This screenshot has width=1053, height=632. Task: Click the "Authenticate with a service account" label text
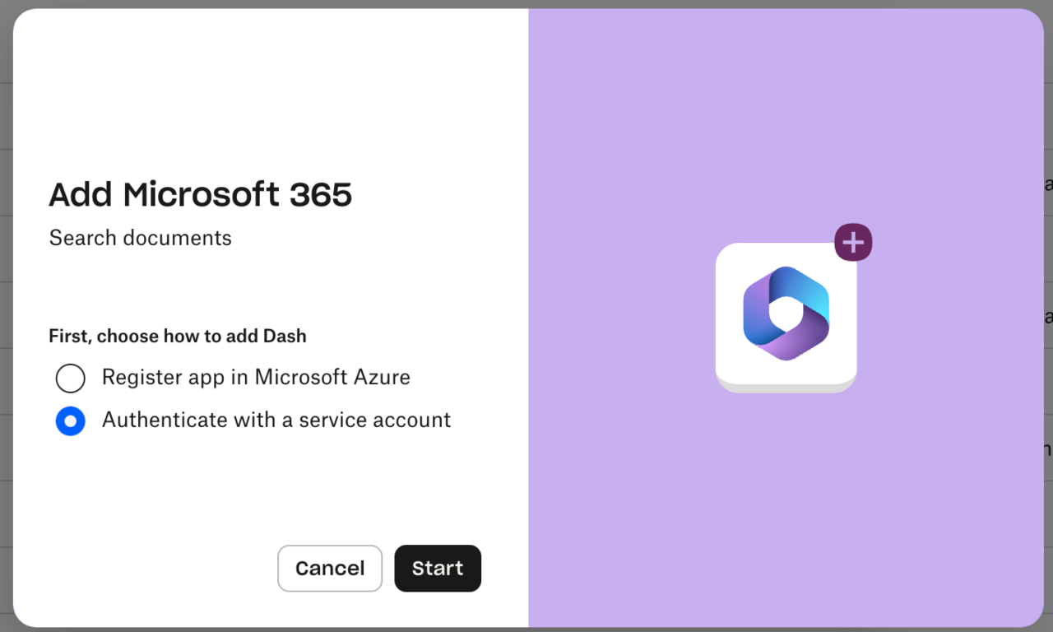(276, 420)
